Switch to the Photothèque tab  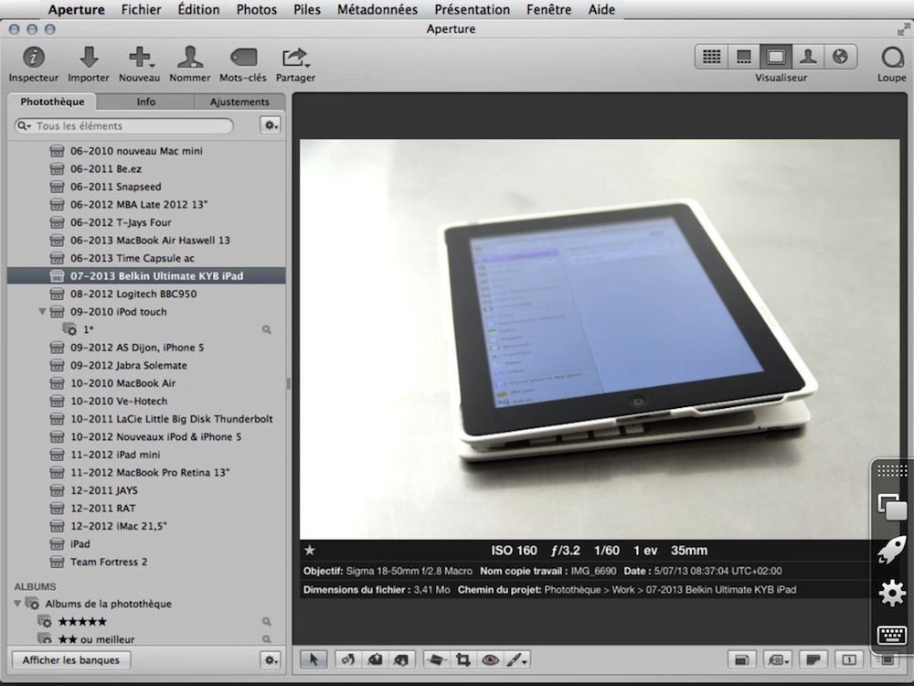52,102
